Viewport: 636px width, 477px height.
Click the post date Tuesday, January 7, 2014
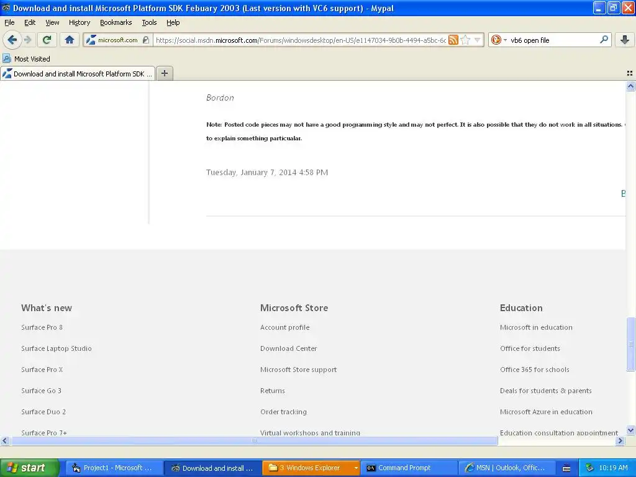(266, 173)
